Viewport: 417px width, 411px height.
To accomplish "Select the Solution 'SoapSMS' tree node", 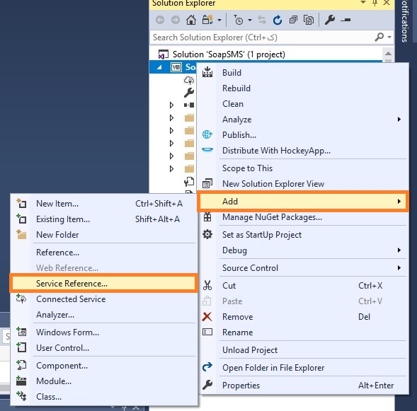I will point(229,54).
